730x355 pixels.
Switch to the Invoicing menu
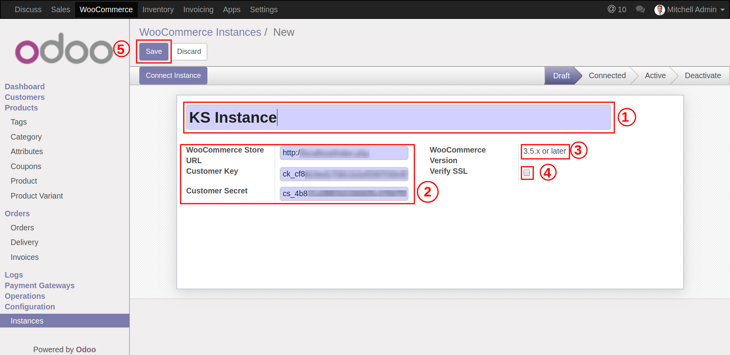198,9
